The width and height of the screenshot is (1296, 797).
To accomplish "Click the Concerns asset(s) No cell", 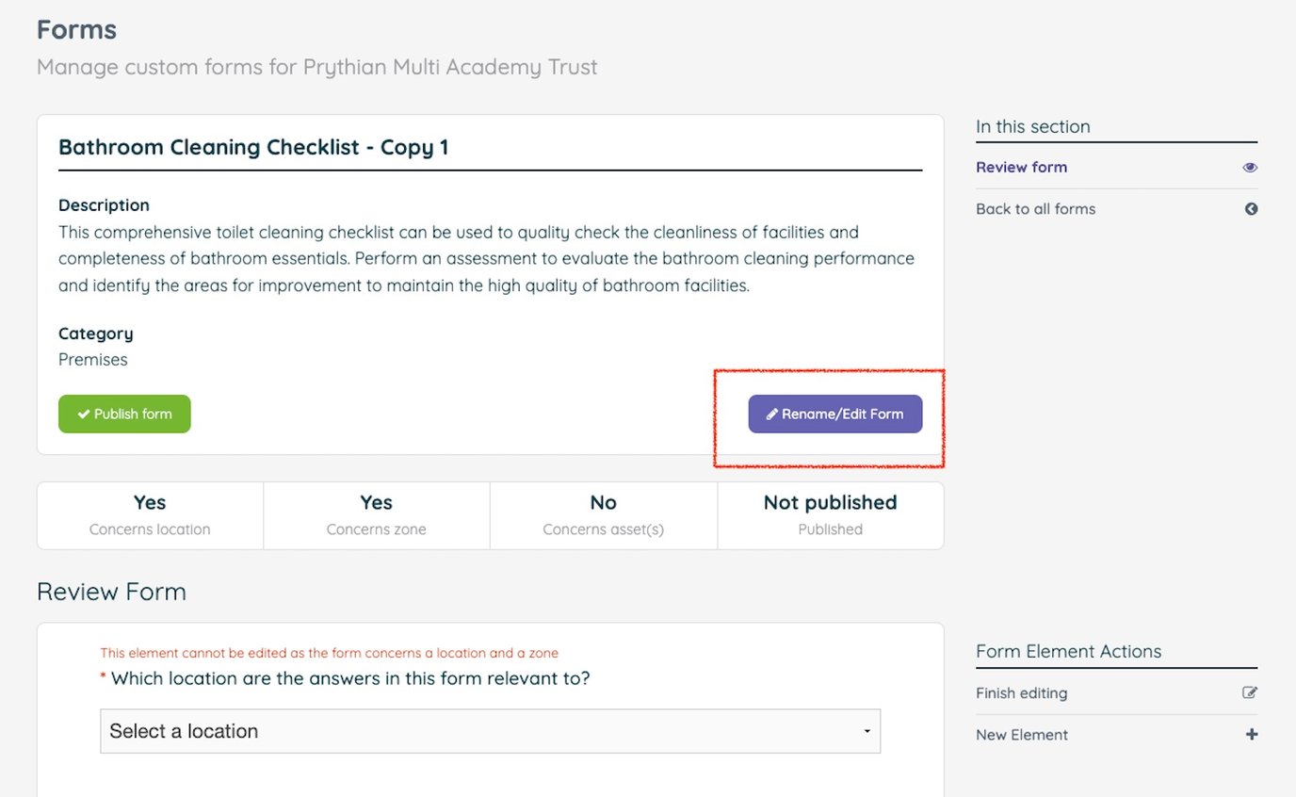I will [x=603, y=514].
